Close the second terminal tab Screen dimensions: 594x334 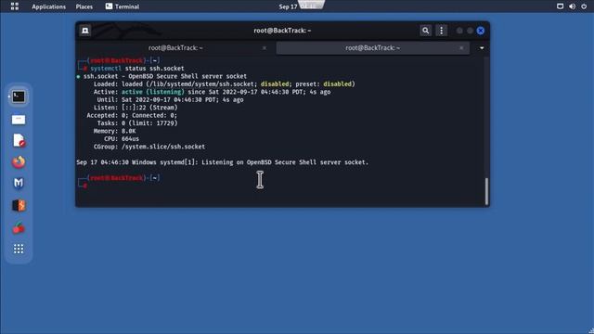click(x=461, y=48)
